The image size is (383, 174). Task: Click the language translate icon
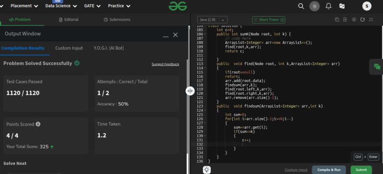tap(342, 6)
